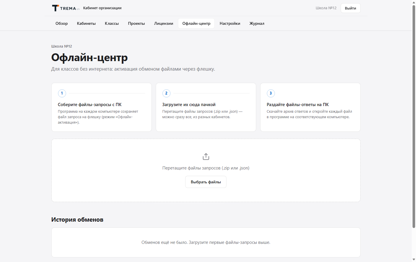Click the step 2 circle badge
Viewport: 416px width, 262px height.
click(x=166, y=93)
